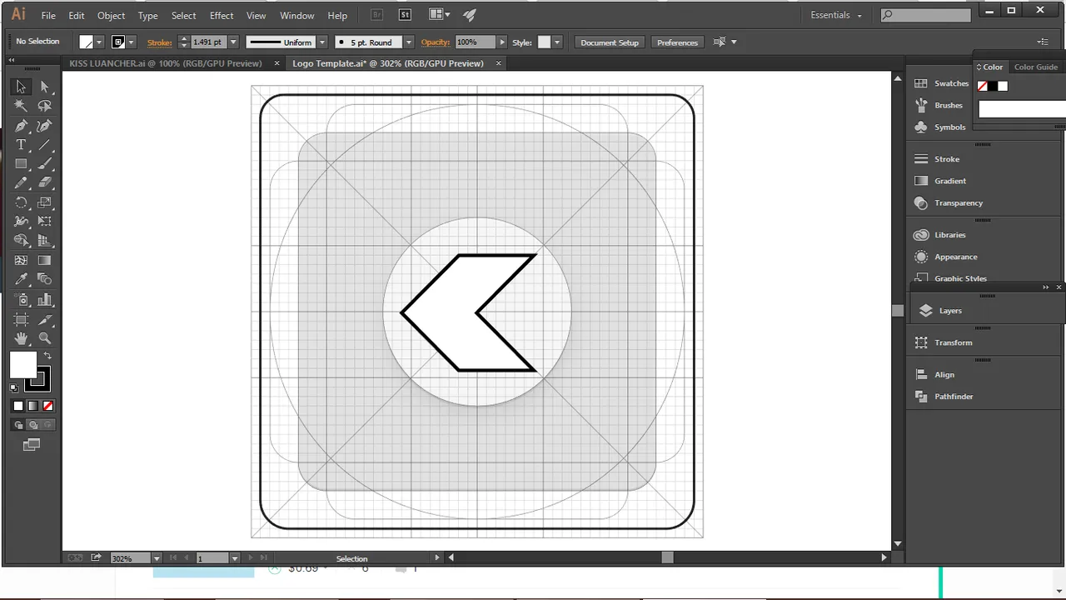Viewport: 1066px width, 600px height.
Task: Select the Mesh tool
Action: tap(21, 261)
